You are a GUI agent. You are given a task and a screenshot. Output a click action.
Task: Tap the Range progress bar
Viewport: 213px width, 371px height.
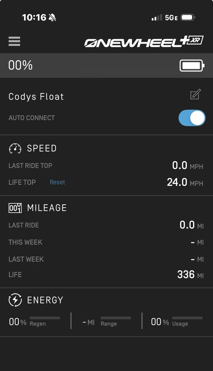(x=116, y=318)
